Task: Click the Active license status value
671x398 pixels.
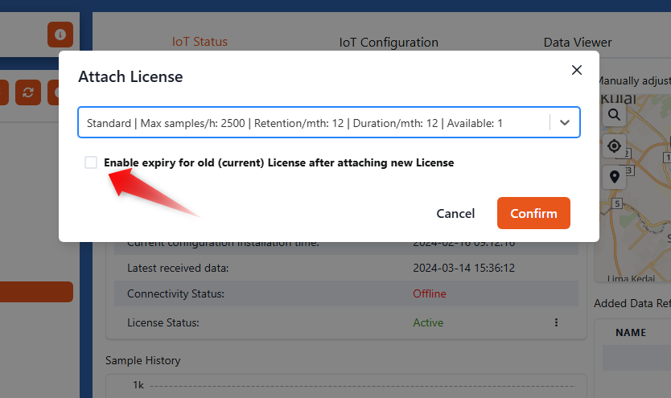Action: pos(428,322)
